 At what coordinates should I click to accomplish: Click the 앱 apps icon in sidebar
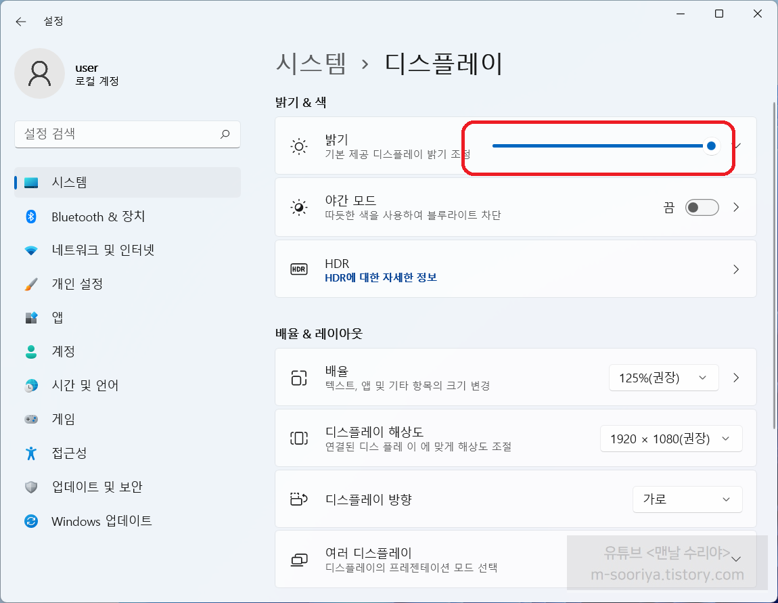[31, 317]
